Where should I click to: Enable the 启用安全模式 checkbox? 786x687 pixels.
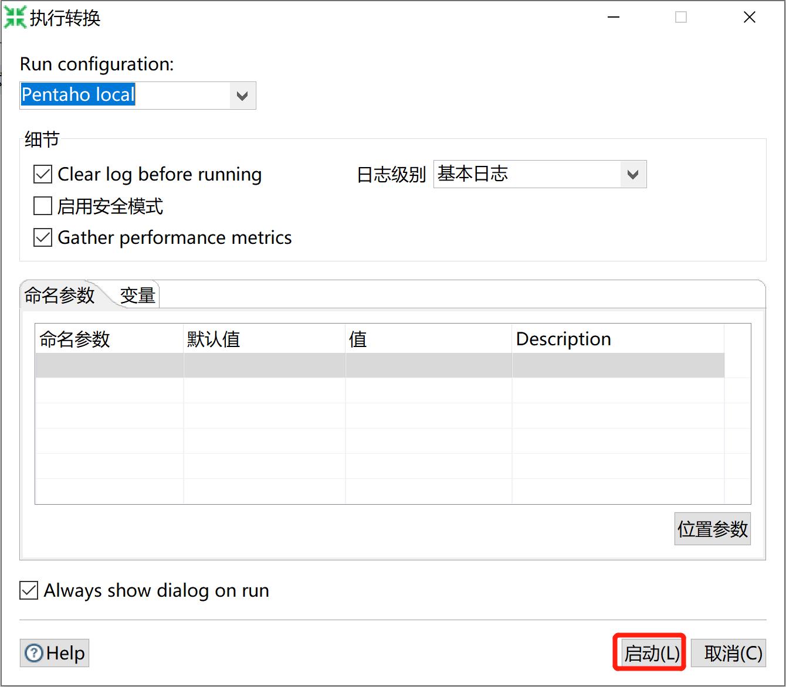click(43, 206)
